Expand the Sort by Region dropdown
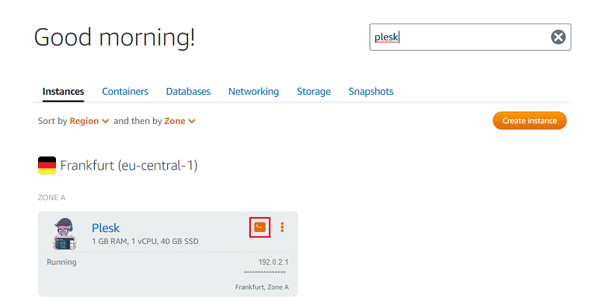601x300 pixels. (90, 121)
